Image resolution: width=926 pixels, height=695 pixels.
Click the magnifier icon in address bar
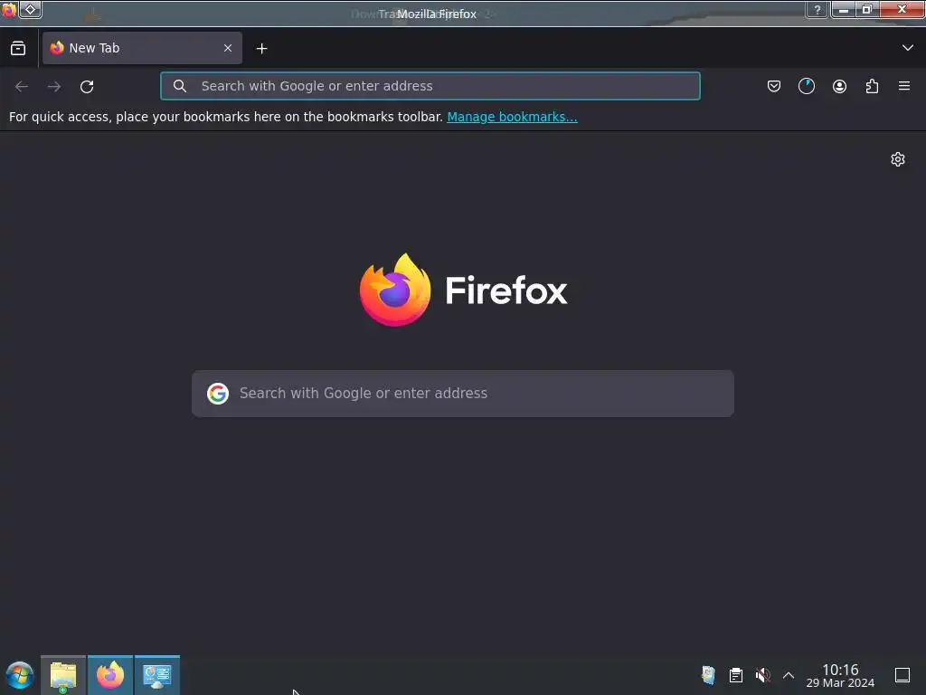180,86
